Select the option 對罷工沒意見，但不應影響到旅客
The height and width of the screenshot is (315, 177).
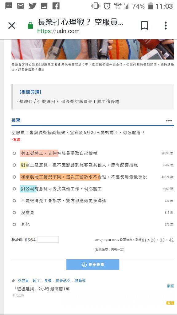14,165
